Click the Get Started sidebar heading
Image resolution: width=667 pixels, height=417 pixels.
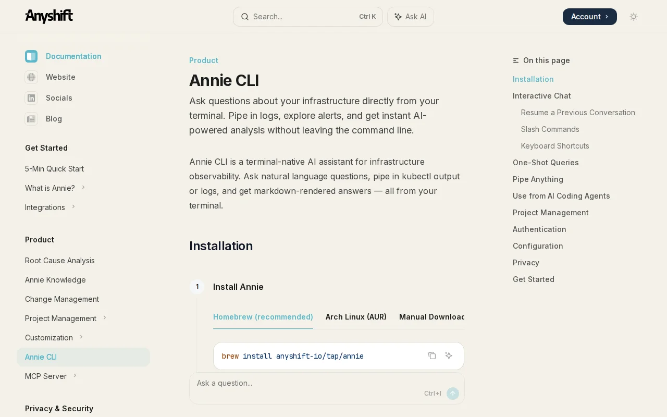click(x=46, y=148)
